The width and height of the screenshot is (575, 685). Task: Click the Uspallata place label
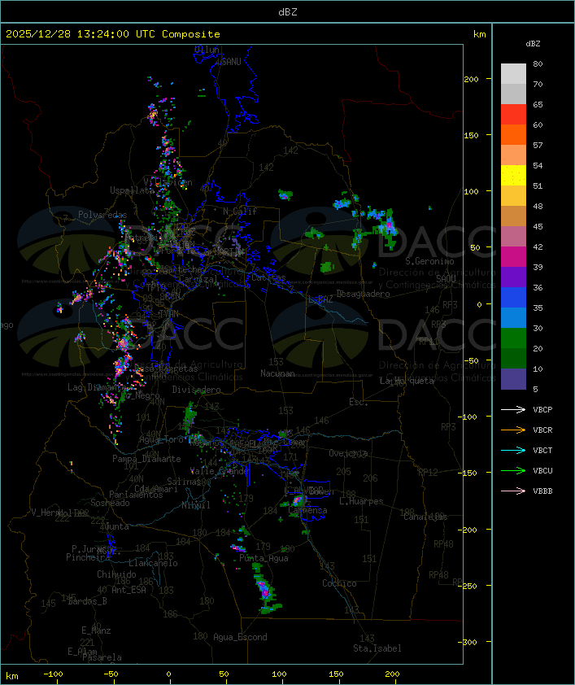click(132, 190)
